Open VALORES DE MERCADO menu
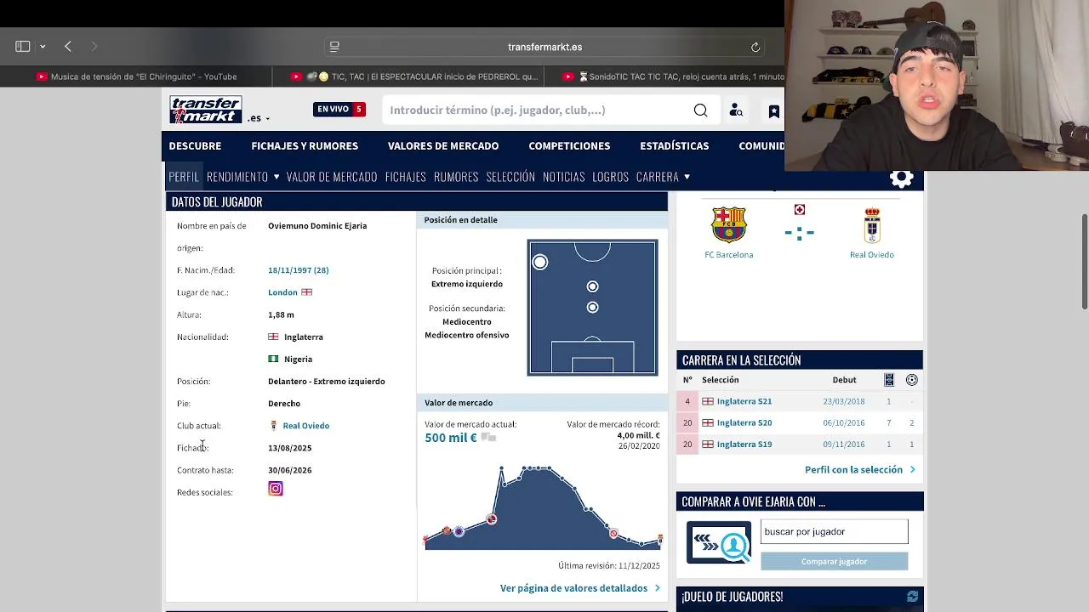This screenshot has width=1089, height=612. [x=443, y=146]
